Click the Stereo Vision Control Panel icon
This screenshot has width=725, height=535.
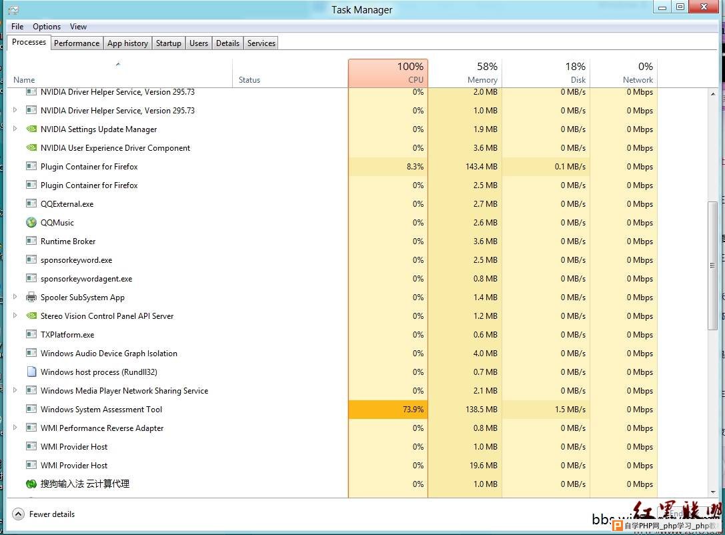coord(31,316)
